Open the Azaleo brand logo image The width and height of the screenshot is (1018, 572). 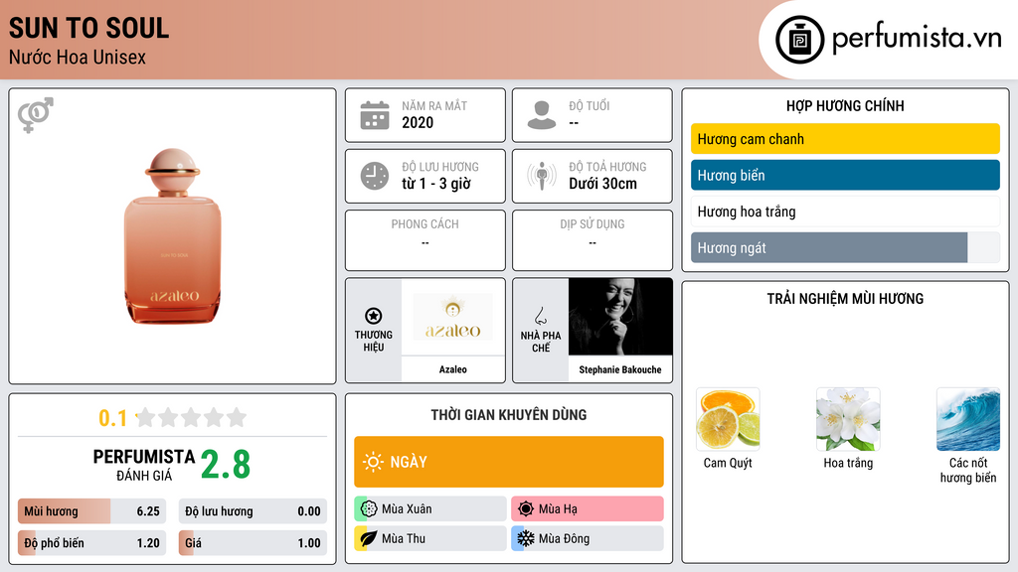coord(453,317)
